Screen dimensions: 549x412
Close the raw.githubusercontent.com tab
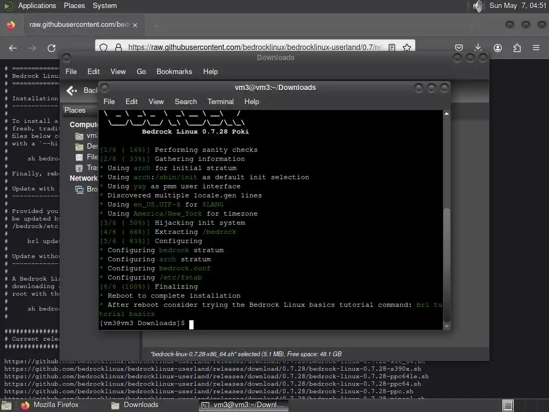[x=135, y=25]
